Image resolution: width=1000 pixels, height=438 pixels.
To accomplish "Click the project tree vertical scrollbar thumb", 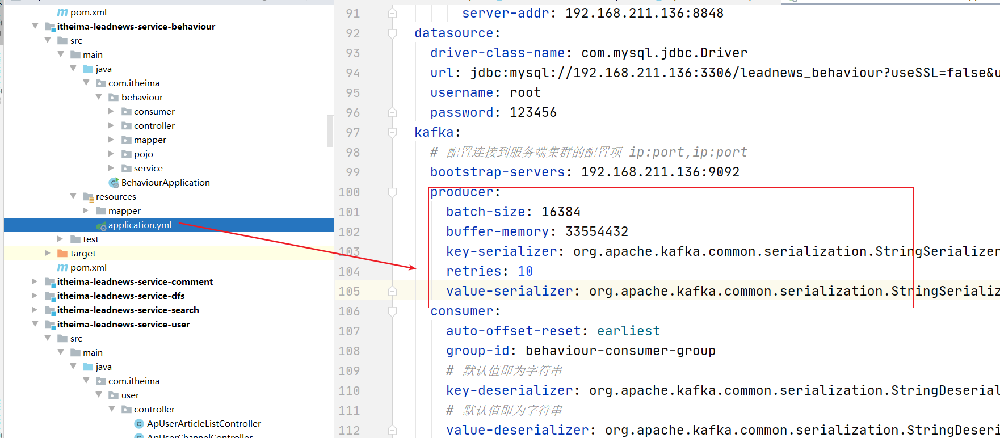I will 330,131.
